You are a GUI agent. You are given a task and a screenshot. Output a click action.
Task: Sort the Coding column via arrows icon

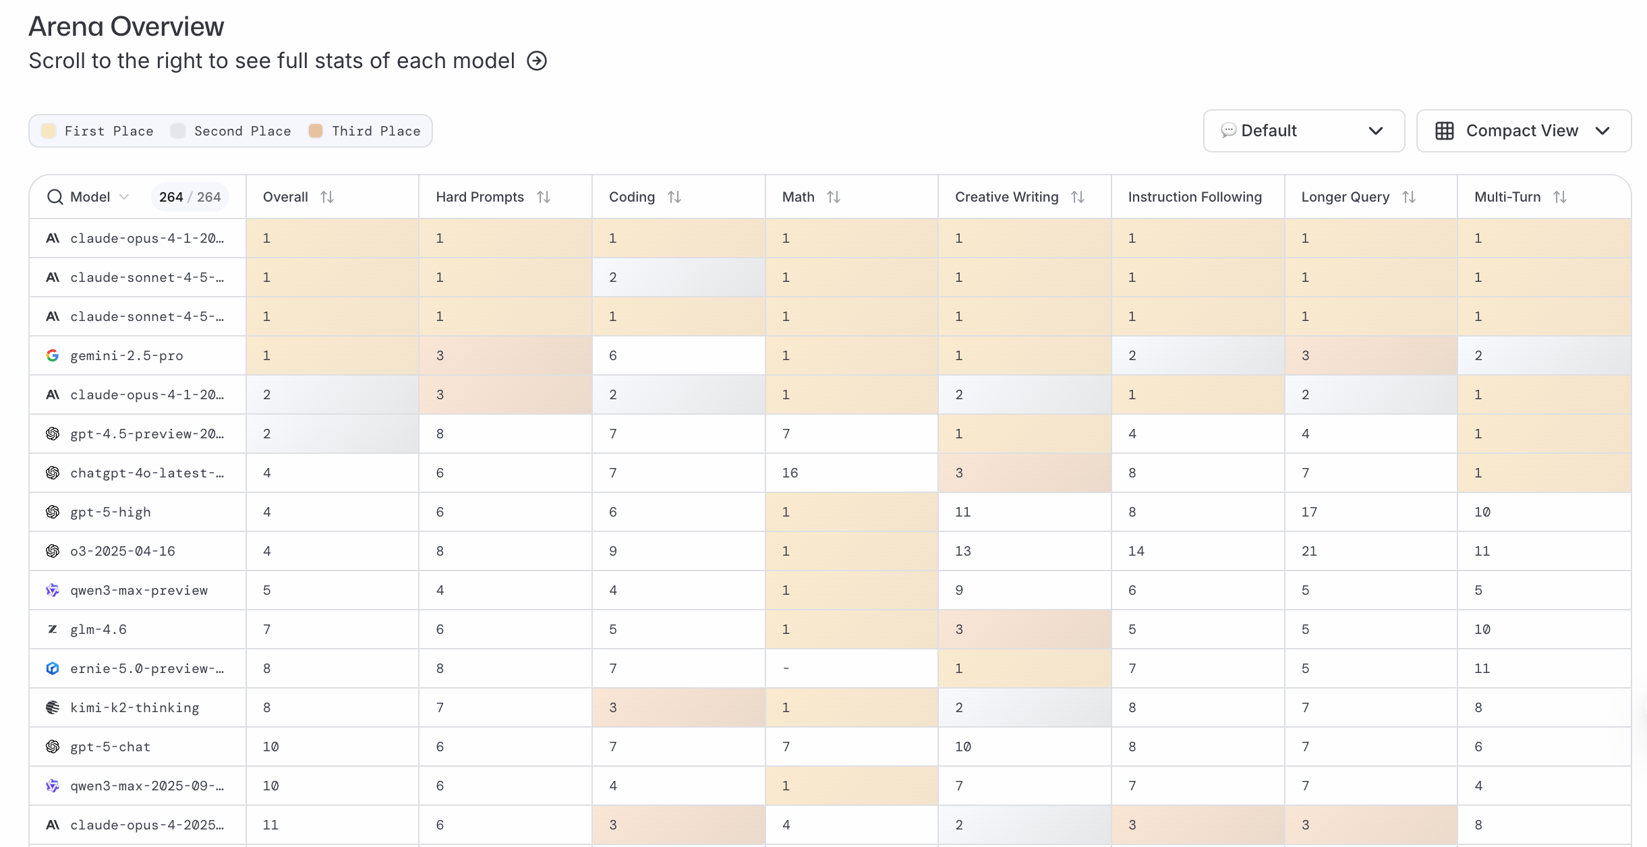click(x=674, y=197)
